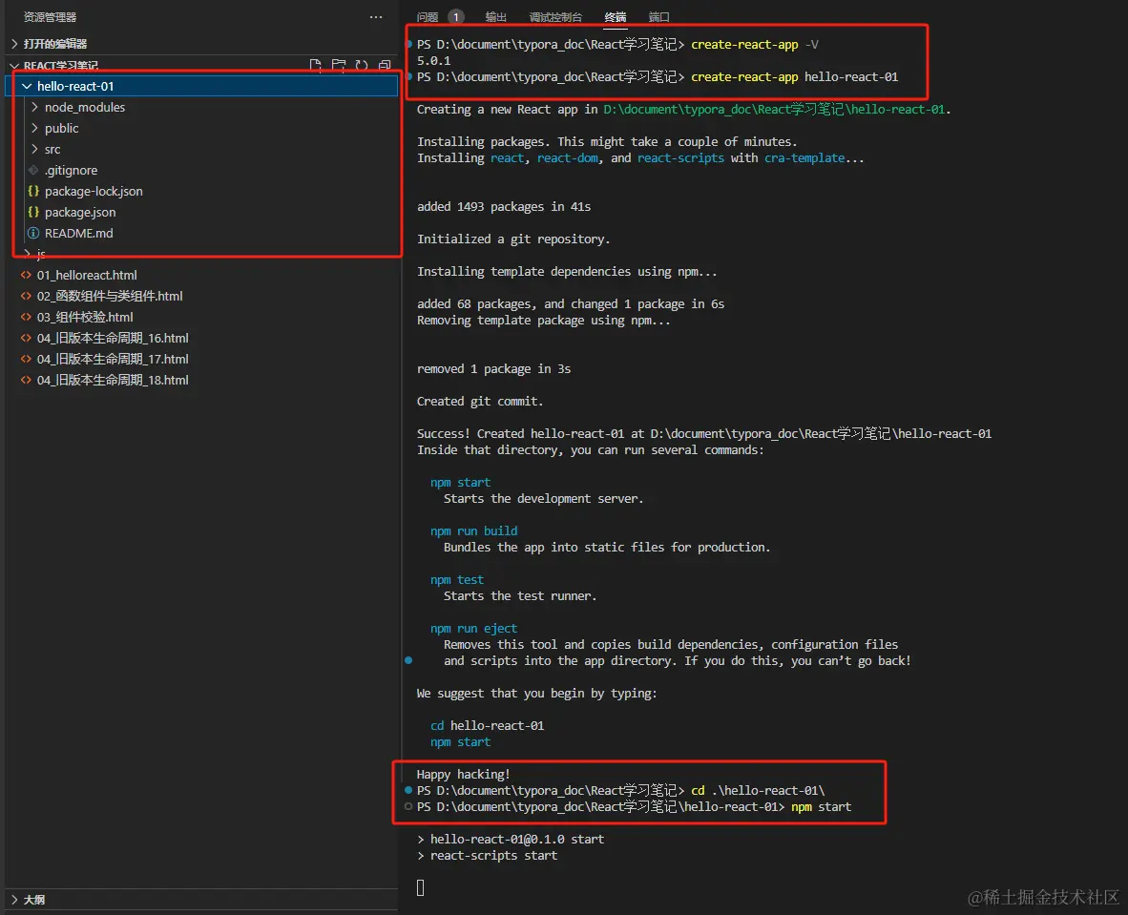Click blue command marker beside cd hello-react-01 prompt
The width and height of the screenshot is (1128, 915).
(x=408, y=790)
